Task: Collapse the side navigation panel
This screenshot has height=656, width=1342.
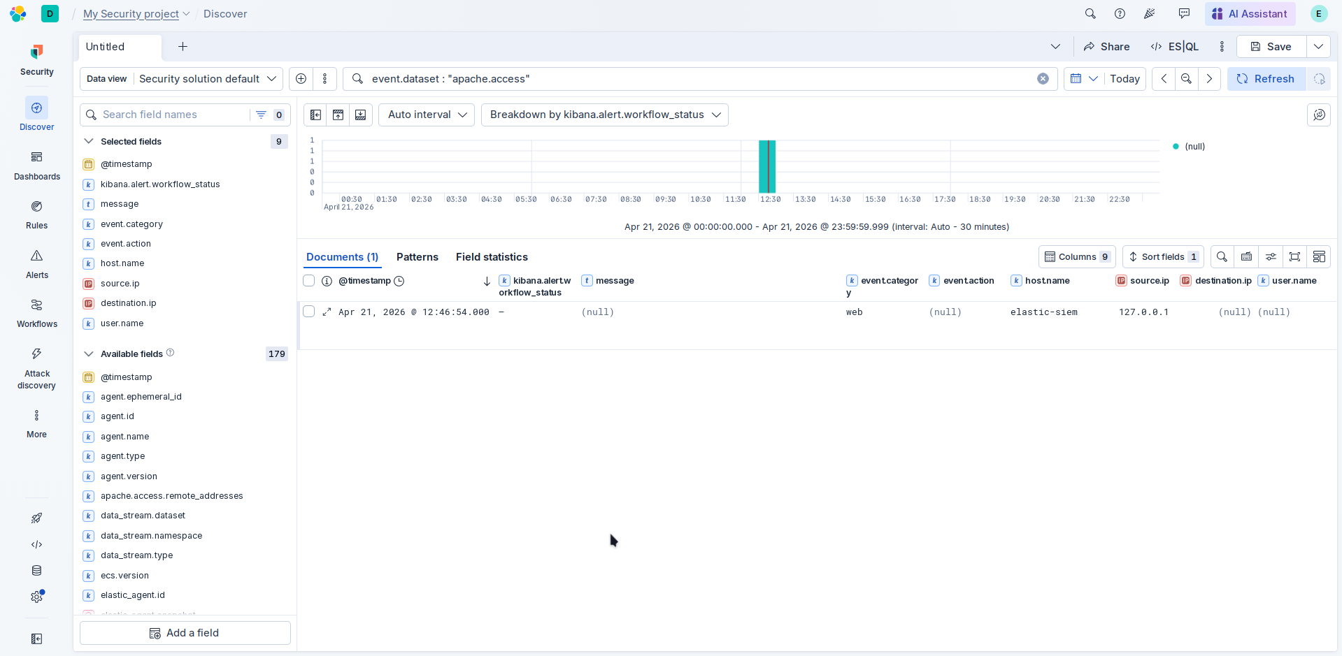Action: point(36,639)
